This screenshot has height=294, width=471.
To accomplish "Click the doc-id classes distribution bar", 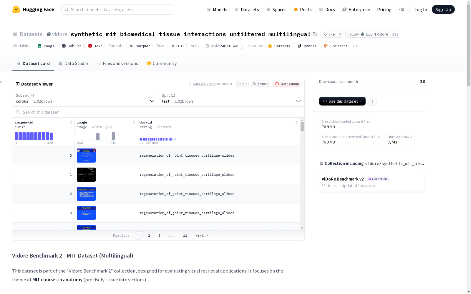I will tap(157, 139).
